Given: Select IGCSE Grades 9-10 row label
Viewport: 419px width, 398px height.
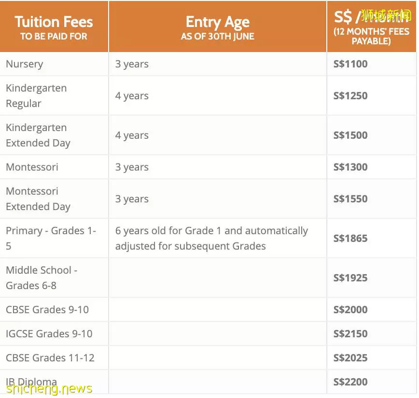Looking at the screenshot, I should pos(49,333).
